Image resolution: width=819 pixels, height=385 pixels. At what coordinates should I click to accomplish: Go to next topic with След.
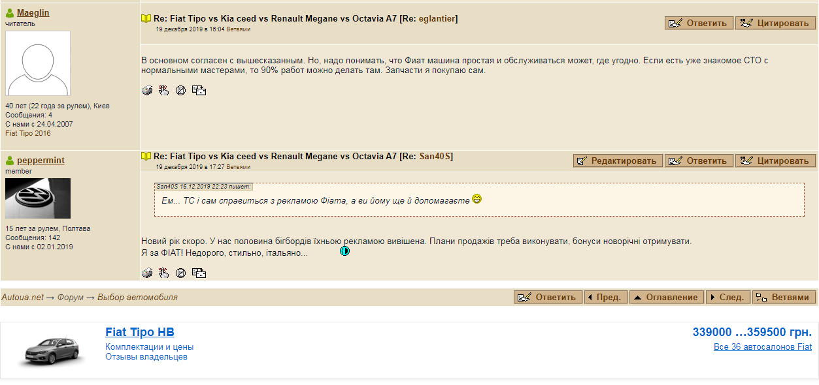729,297
